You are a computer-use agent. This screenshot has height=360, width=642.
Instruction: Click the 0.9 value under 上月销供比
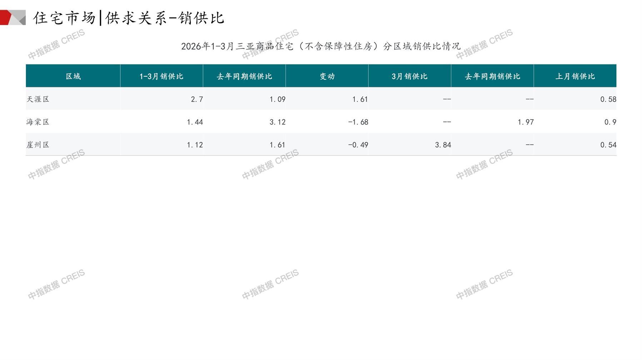pyautogui.click(x=610, y=122)
